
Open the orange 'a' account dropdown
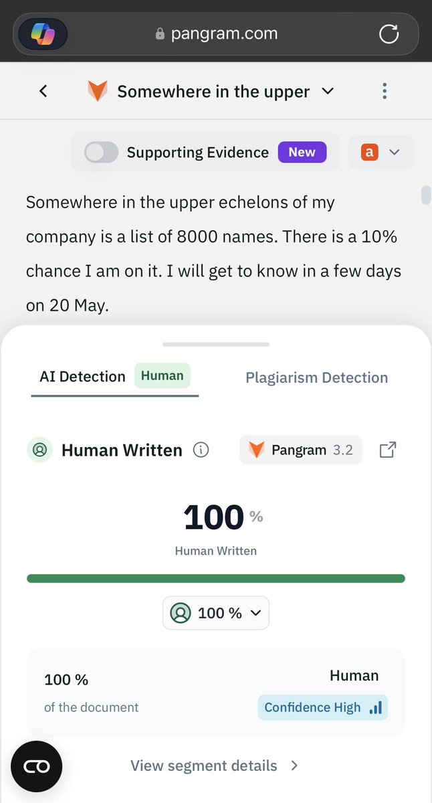click(381, 153)
